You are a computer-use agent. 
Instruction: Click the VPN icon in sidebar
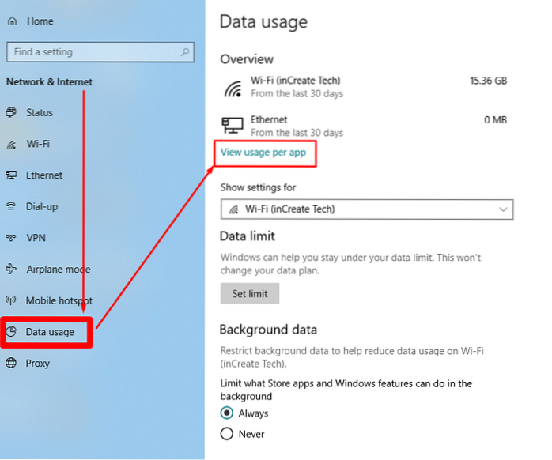12,238
